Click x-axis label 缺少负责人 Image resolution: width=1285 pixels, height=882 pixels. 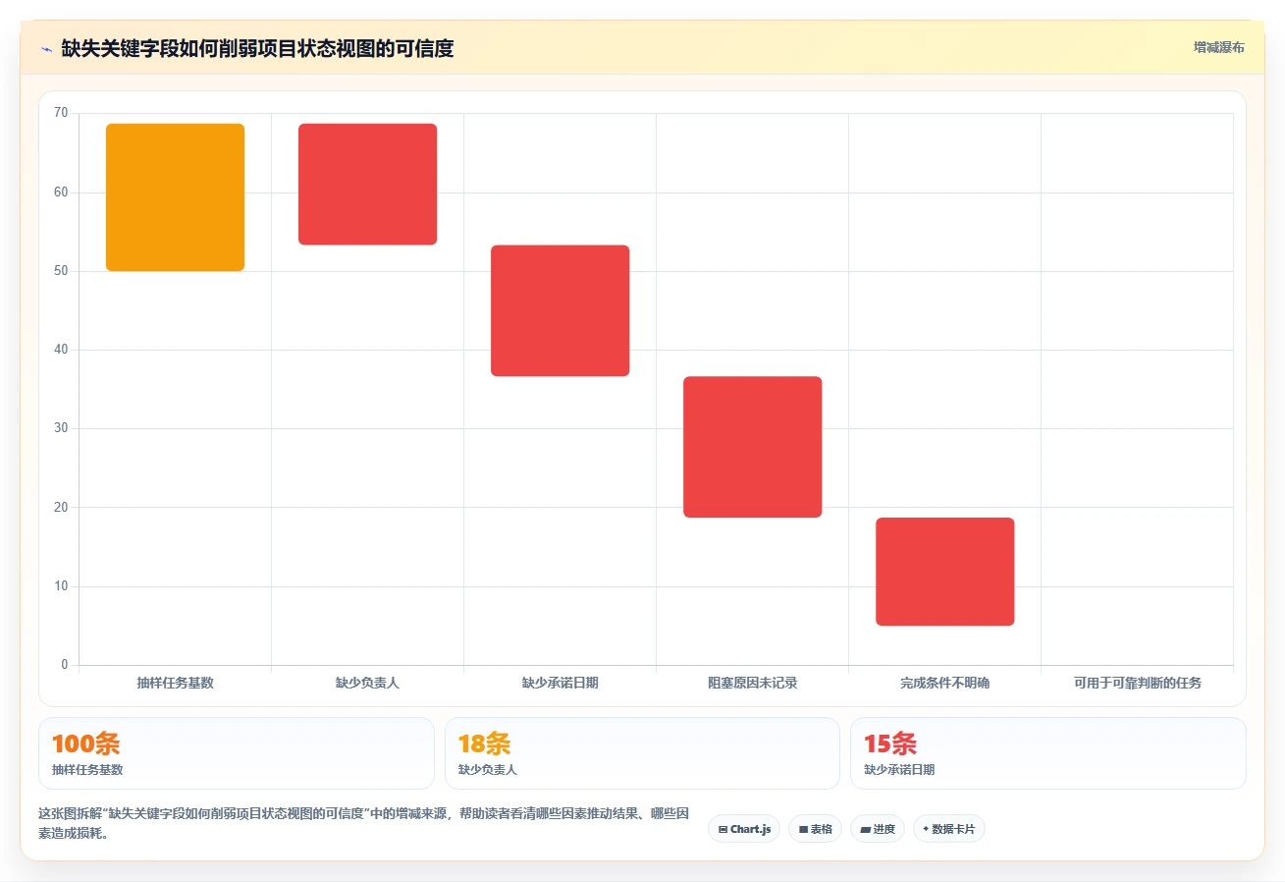(x=367, y=683)
